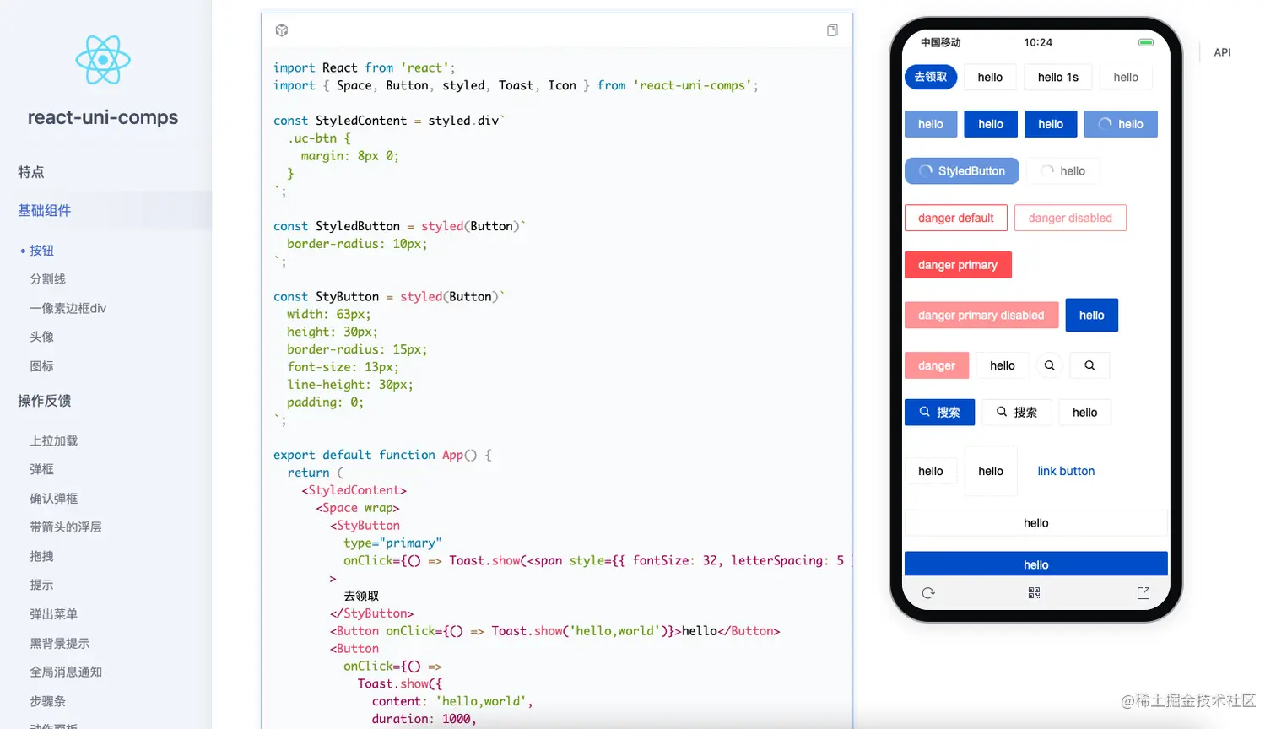Tap the blue loading hello button

pyautogui.click(x=1121, y=124)
